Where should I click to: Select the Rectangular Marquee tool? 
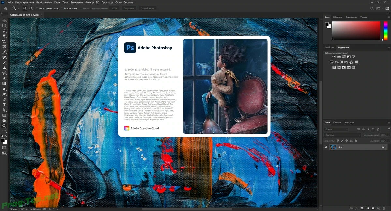4,26
